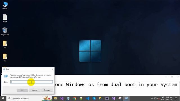Image resolution: width=180 pixels, height=101 pixels.
Task: Open File Explorer from the taskbar
Action: click(55, 98)
